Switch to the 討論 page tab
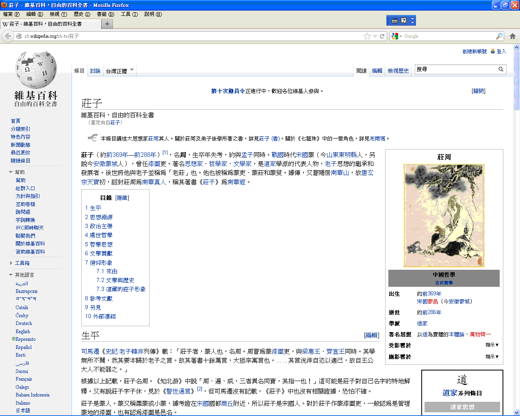 coord(95,71)
